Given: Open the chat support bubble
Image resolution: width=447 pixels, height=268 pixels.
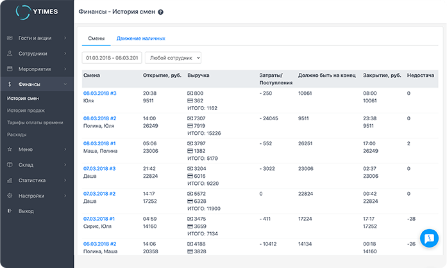Looking at the screenshot, I should point(428,238).
